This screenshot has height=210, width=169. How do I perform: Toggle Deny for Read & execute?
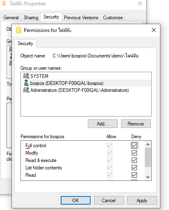point(134,160)
